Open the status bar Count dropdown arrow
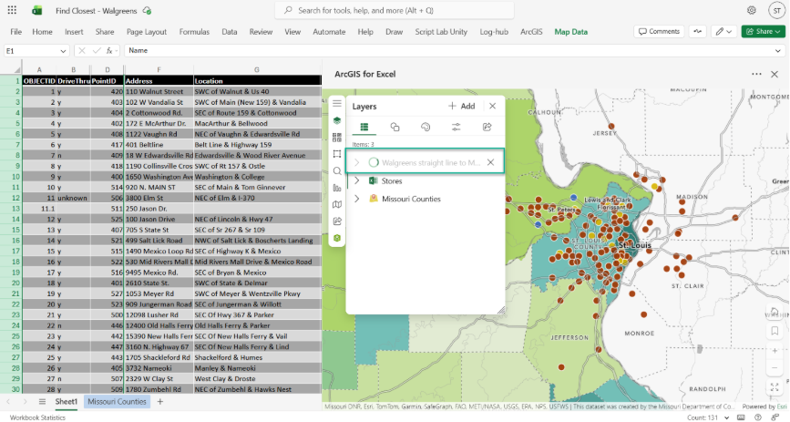The width and height of the screenshot is (790, 422). coord(726,418)
